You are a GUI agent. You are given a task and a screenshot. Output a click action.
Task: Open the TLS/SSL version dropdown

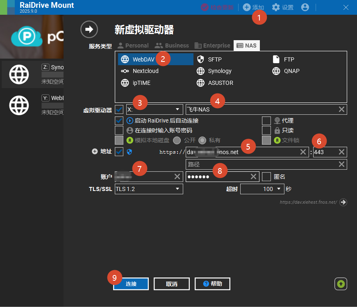[149, 189]
